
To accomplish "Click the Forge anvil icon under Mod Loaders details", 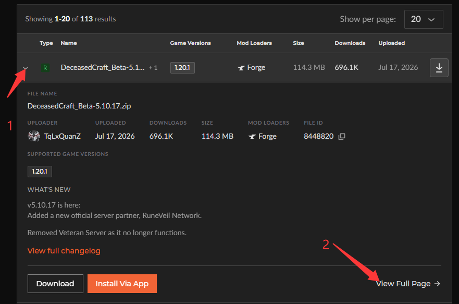I will pos(252,137).
